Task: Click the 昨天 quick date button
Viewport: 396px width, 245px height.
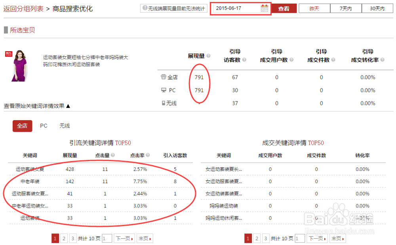Action: [314, 8]
